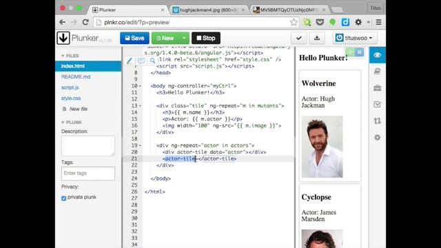Click the Titus profile button
The width and height of the screenshot is (441, 248).
(x=376, y=8)
